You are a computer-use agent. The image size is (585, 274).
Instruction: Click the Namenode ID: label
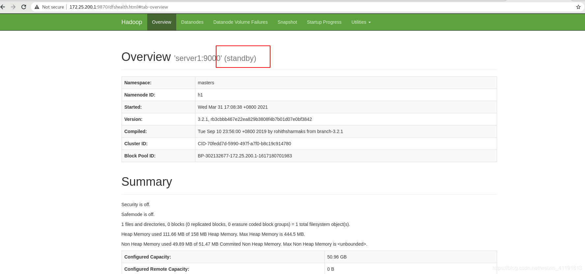pos(140,95)
